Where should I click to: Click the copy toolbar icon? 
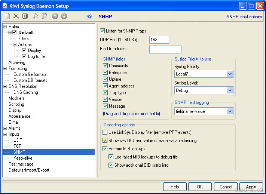(36, 16)
